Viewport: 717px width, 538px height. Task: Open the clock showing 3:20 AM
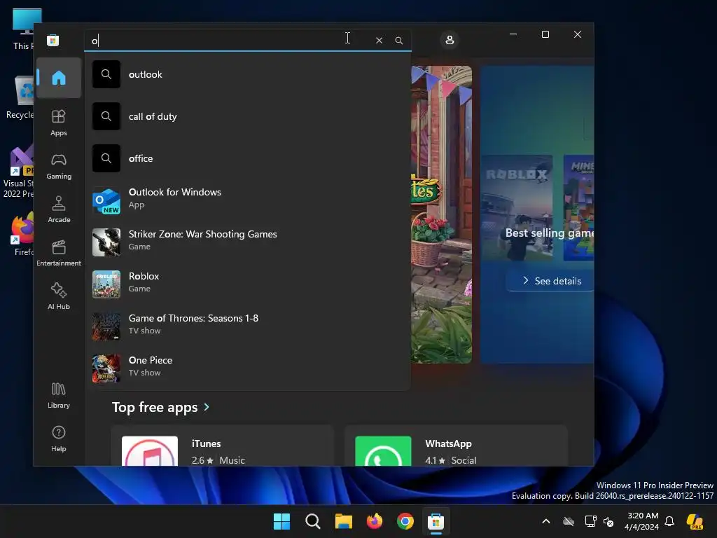point(642,521)
